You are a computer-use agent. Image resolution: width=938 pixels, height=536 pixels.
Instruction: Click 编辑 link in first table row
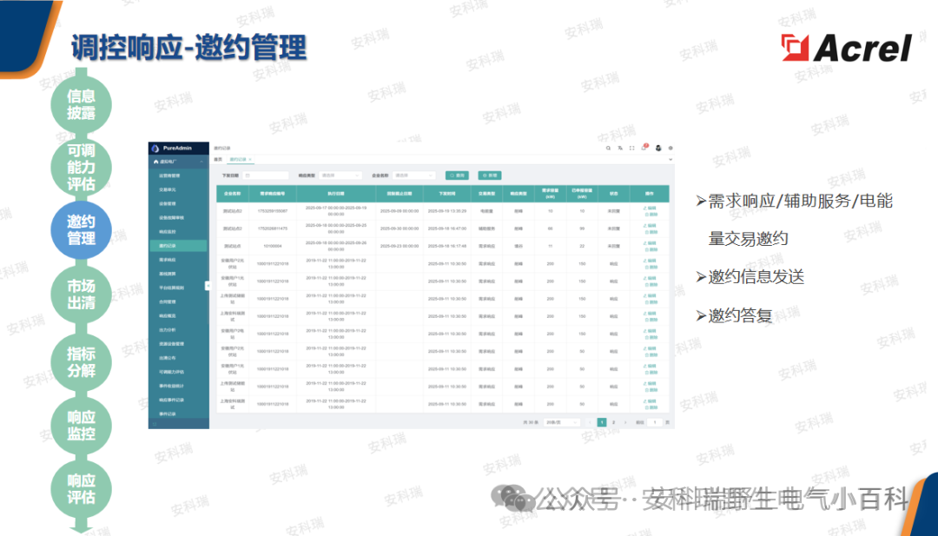(651, 208)
